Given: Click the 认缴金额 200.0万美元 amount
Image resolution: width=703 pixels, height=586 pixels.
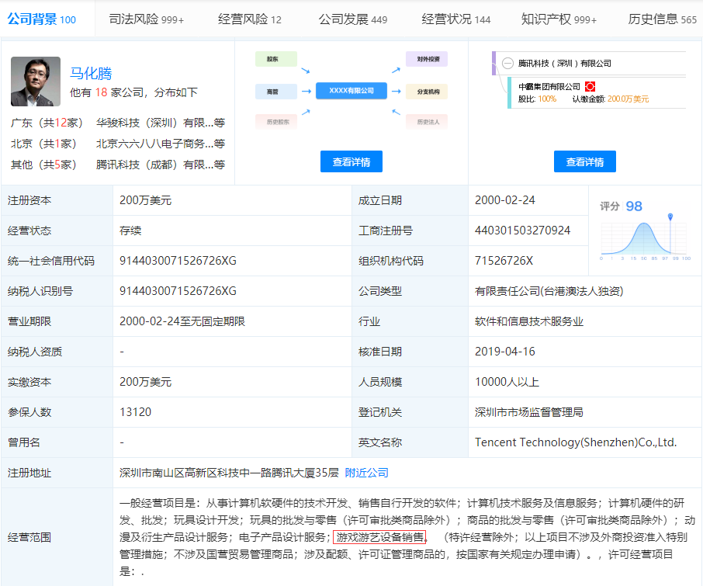Looking at the screenshot, I should pyautogui.click(x=611, y=99).
